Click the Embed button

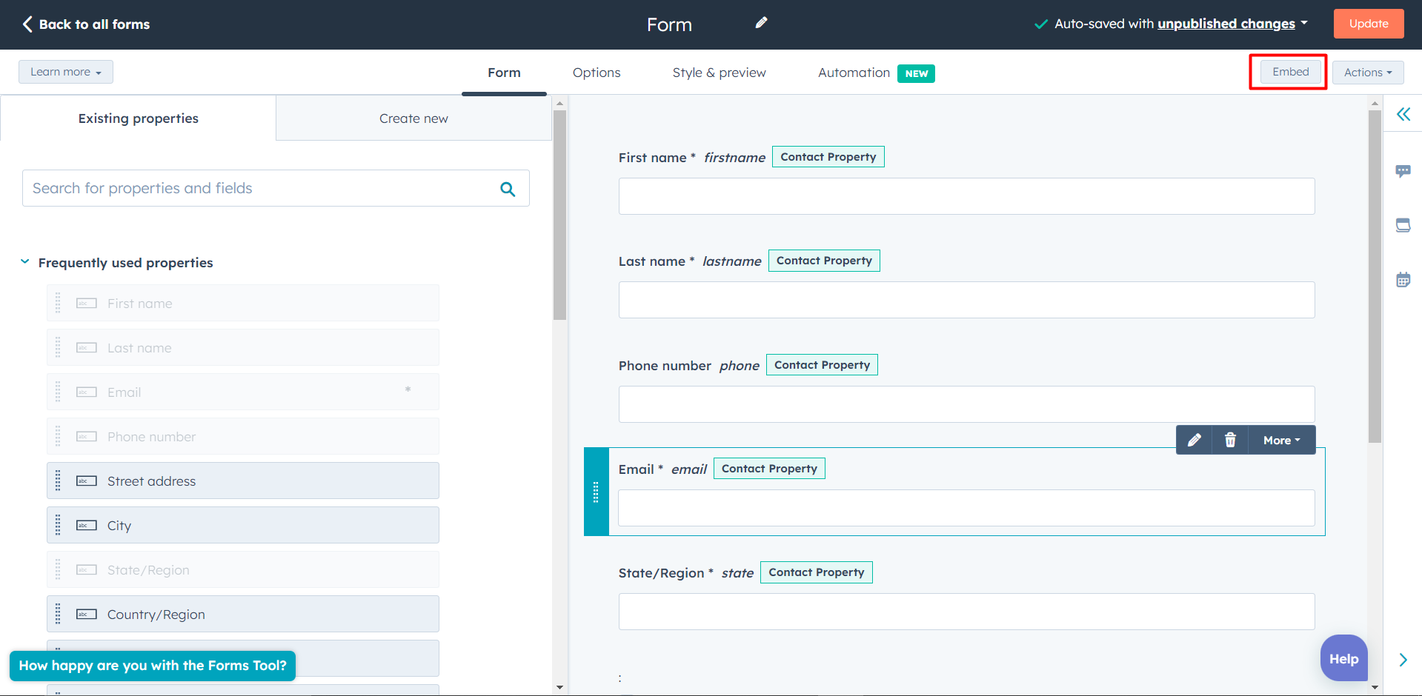(1289, 71)
